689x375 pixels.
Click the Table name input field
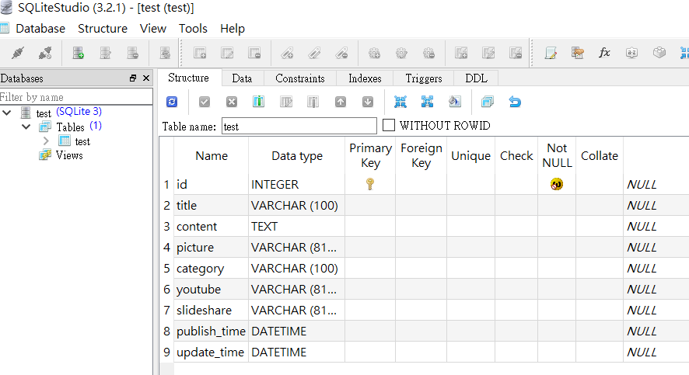coord(299,127)
